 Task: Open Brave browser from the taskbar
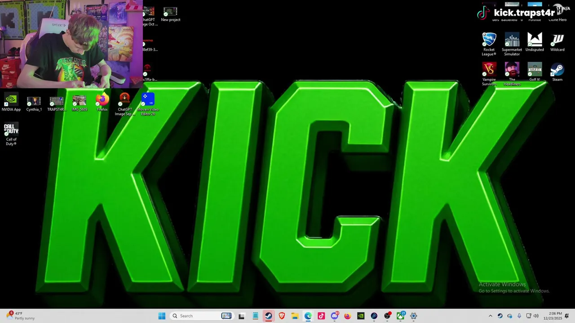coord(282,316)
